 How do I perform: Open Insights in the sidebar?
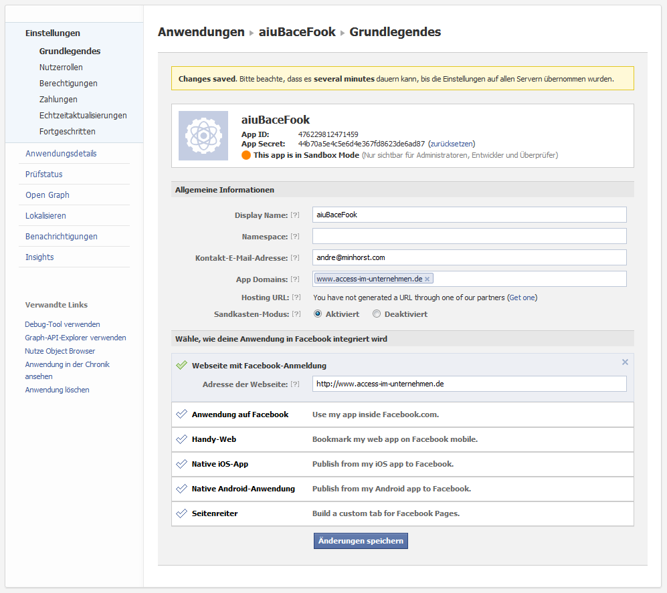pyautogui.click(x=39, y=257)
